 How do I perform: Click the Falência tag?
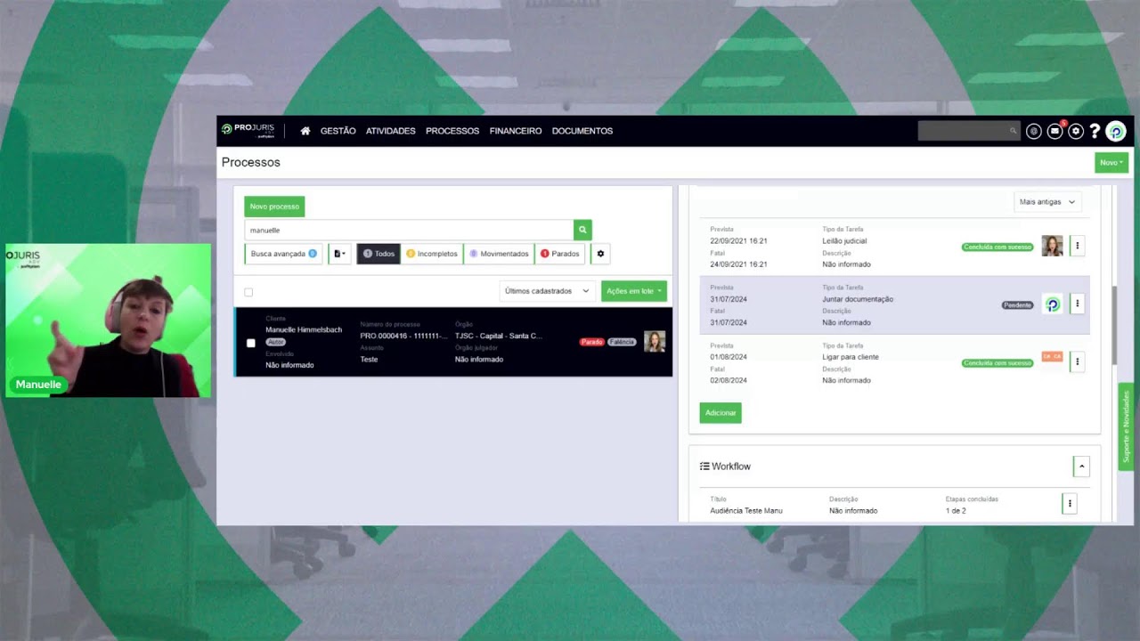click(622, 342)
